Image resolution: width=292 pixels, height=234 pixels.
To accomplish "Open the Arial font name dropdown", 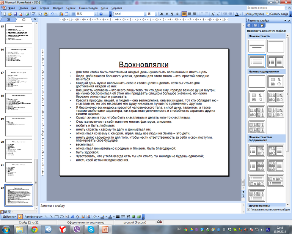I will pos(143,14).
